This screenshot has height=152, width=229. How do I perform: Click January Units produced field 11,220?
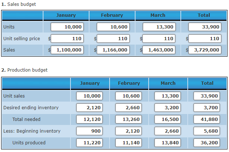tap(89, 142)
